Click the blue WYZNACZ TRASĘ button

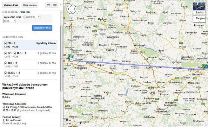coord(42,28)
